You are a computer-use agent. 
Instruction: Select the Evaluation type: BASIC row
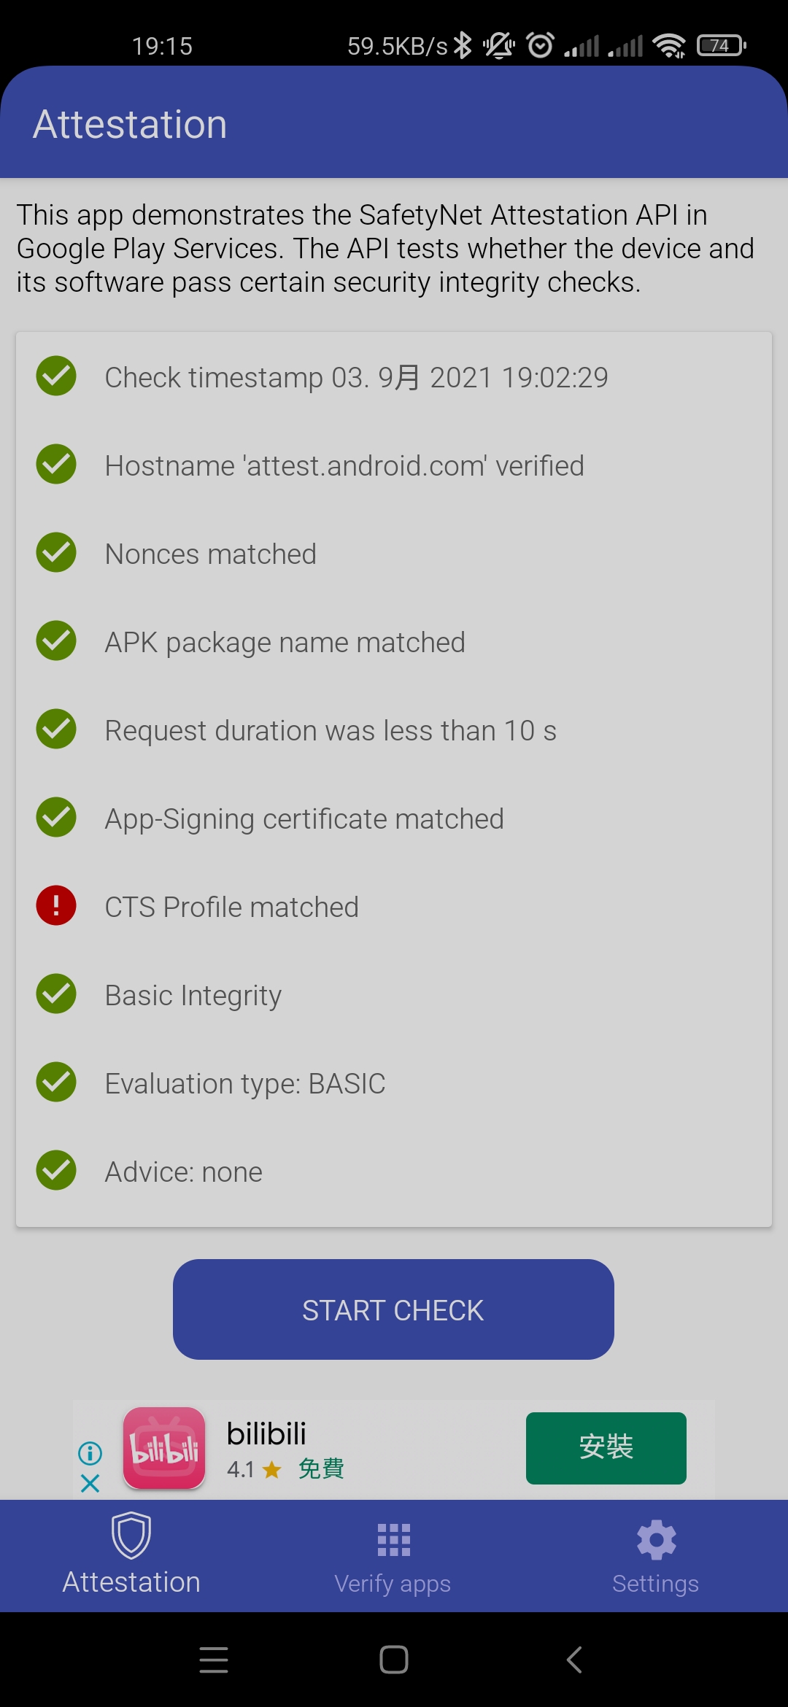pos(394,1083)
